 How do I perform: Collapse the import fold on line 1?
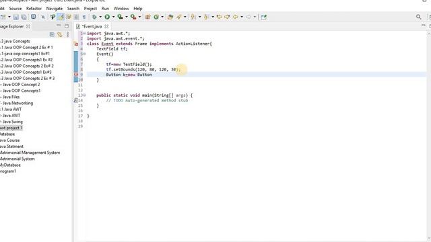[x=84, y=33]
